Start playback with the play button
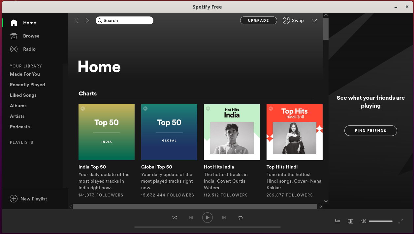 tap(207, 218)
